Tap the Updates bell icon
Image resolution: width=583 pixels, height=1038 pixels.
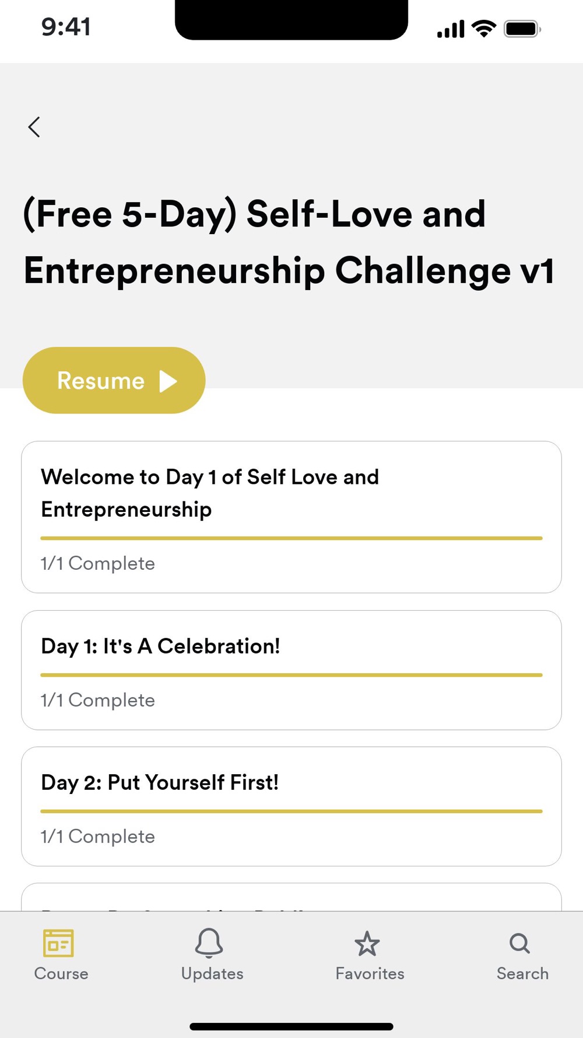[209, 942]
